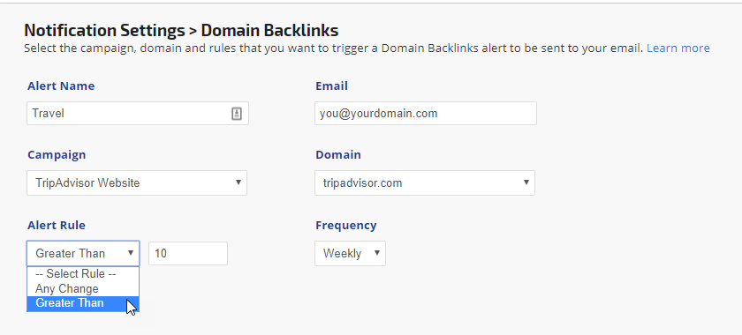Click the Notification Settings > Domain Backlinks heading
This screenshot has width=742, height=335.
tap(181, 31)
